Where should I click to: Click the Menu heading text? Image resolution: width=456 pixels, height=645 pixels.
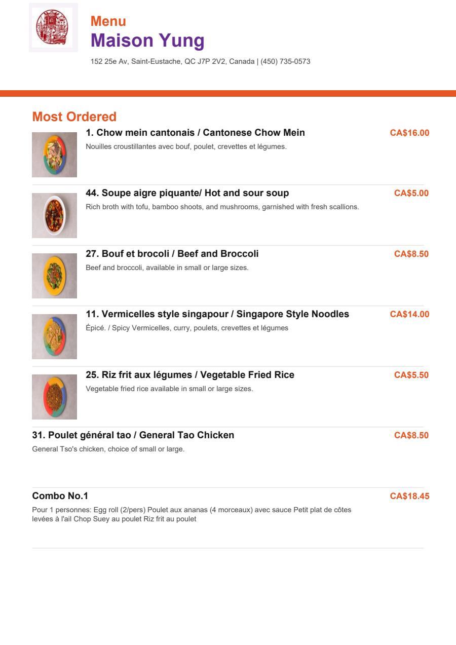(x=108, y=21)
